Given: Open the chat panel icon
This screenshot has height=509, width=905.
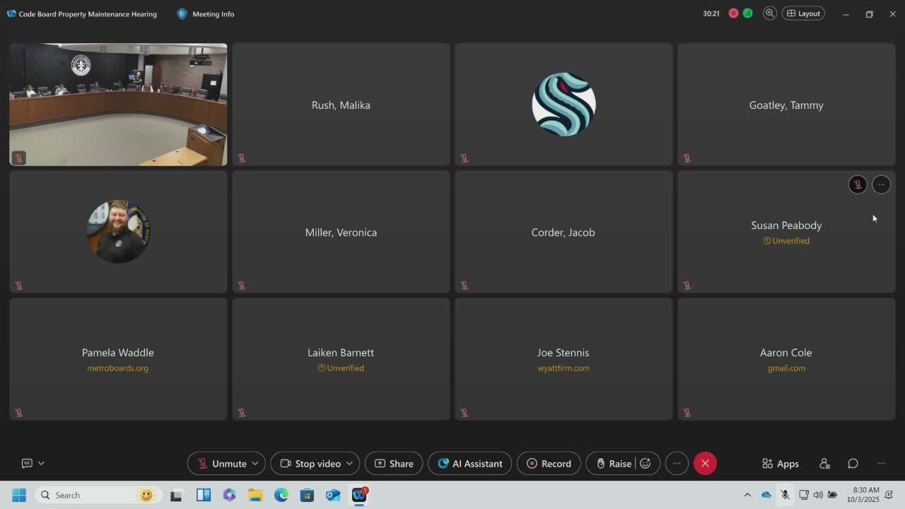Looking at the screenshot, I should tap(853, 464).
